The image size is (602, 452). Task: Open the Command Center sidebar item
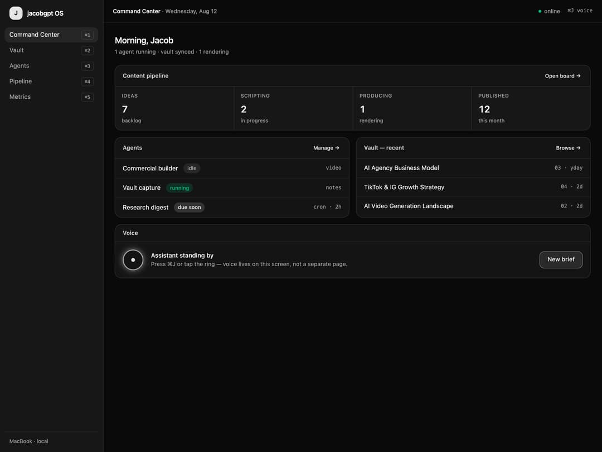point(51,35)
